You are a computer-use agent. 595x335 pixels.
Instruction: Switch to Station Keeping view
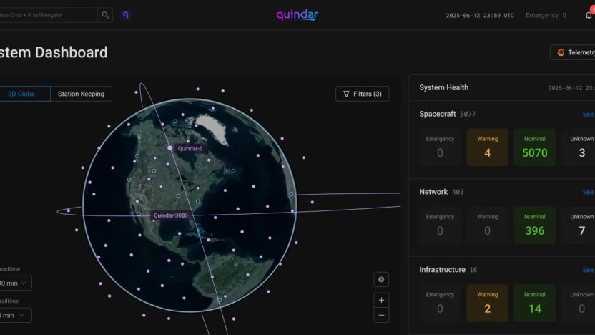coord(81,94)
